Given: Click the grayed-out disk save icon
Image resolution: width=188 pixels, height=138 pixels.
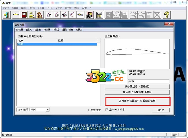Looking at the screenshot, I should point(109,15).
